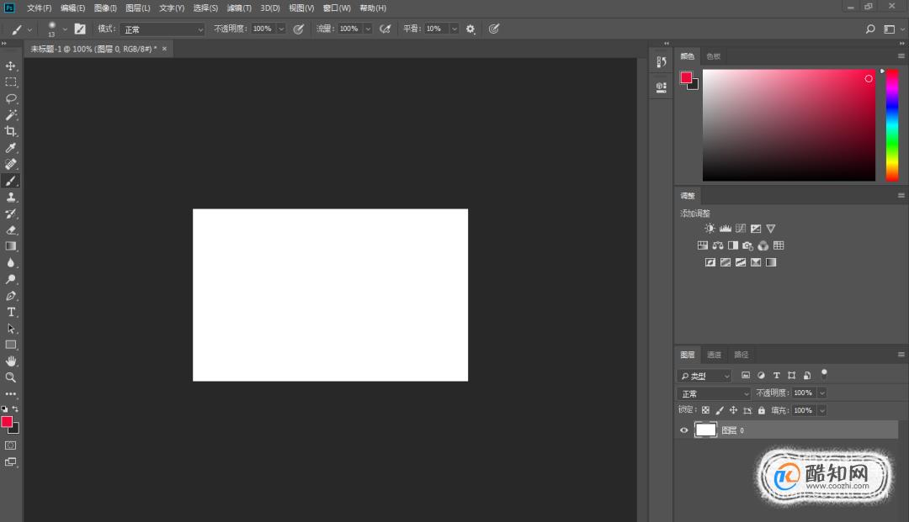Hide 图层 0 using the eye icon
Viewport: 909px width, 522px height.
[x=684, y=430]
